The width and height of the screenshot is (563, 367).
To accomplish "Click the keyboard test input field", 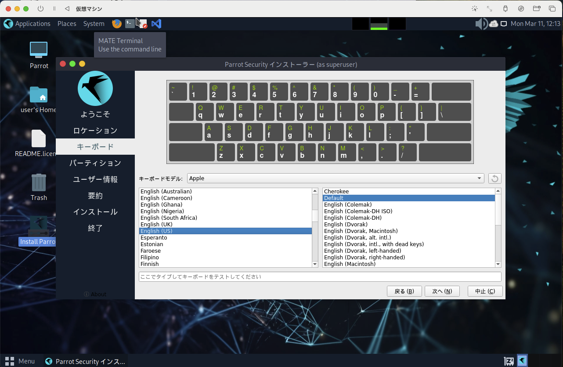I will coord(320,277).
